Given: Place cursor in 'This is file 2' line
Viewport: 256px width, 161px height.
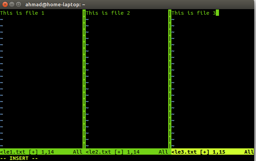Looking at the screenshot, I should point(108,13).
